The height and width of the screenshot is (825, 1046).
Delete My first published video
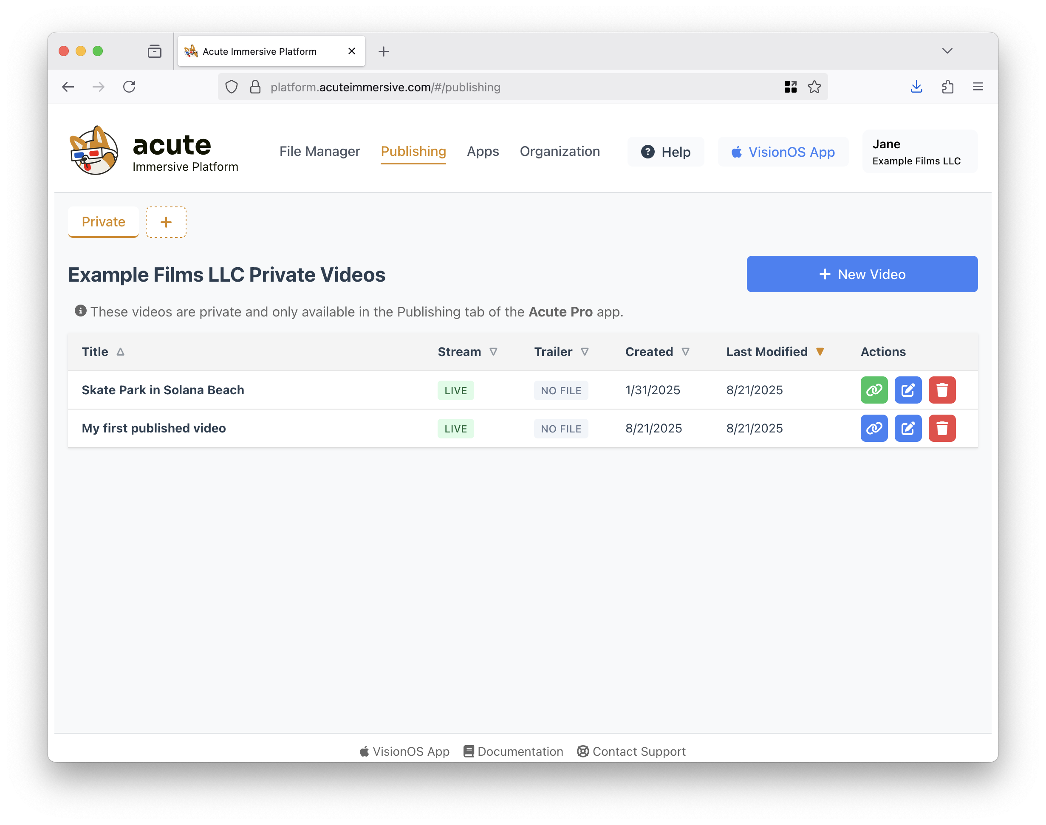[x=941, y=428]
